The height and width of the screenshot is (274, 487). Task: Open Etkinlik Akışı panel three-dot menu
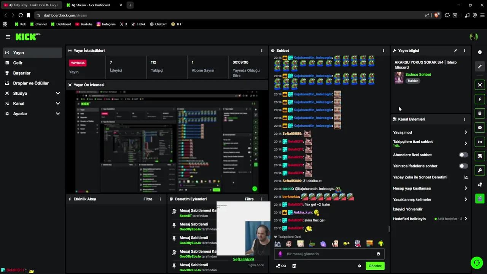pyautogui.click(x=160, y=199)
